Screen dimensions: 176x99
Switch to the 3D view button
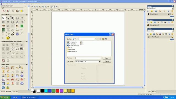(32, 7)
